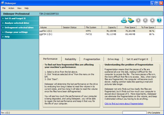The height and width of the screenshot is (115, 164).
Task: Click the 0% Complete status text
Action: 154,113
